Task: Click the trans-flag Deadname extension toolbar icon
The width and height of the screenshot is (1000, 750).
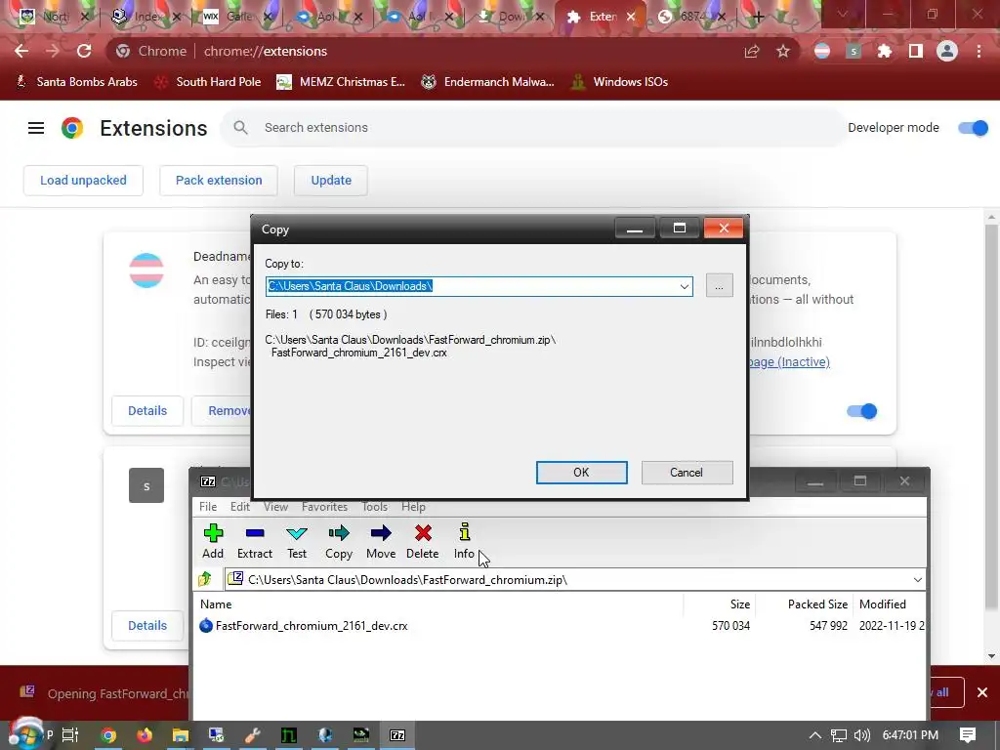Action: pos(822,51)
